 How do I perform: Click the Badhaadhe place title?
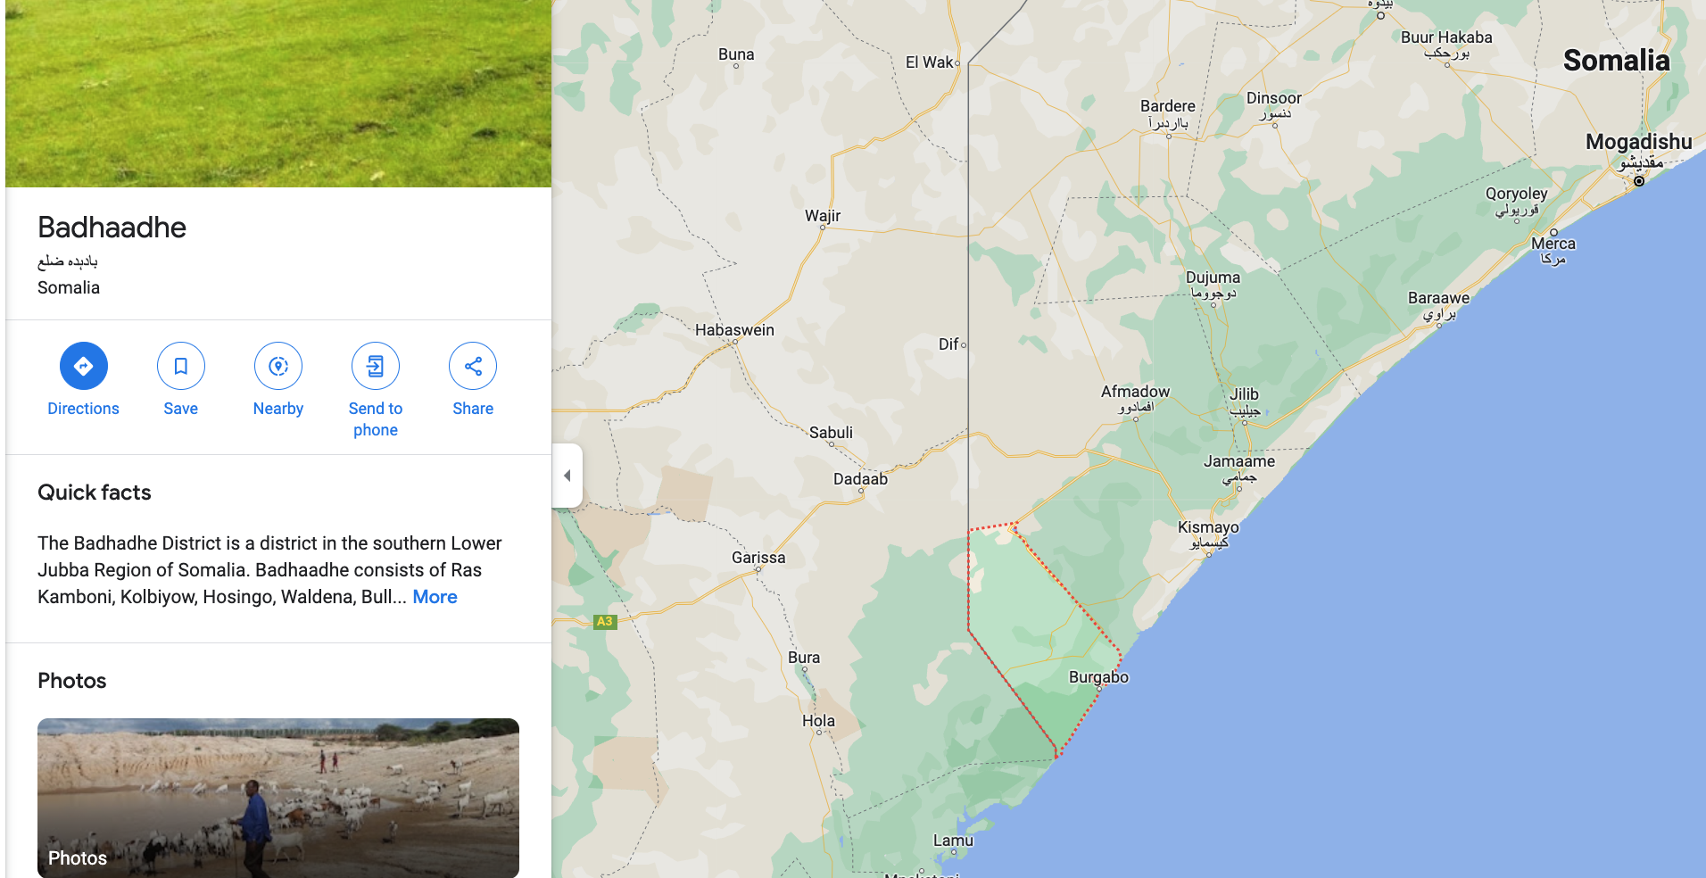tap(112, 228)
